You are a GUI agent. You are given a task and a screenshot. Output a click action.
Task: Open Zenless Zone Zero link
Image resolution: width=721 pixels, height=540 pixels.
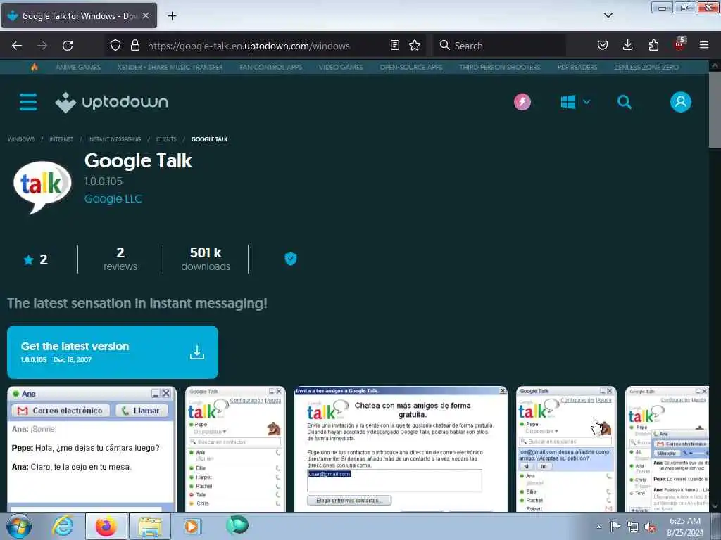[646, 67]
